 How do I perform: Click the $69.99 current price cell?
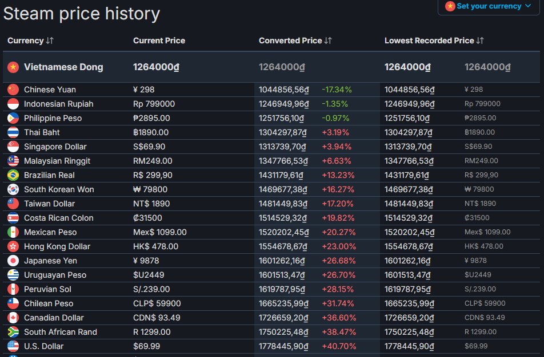(x=147, y=346)
